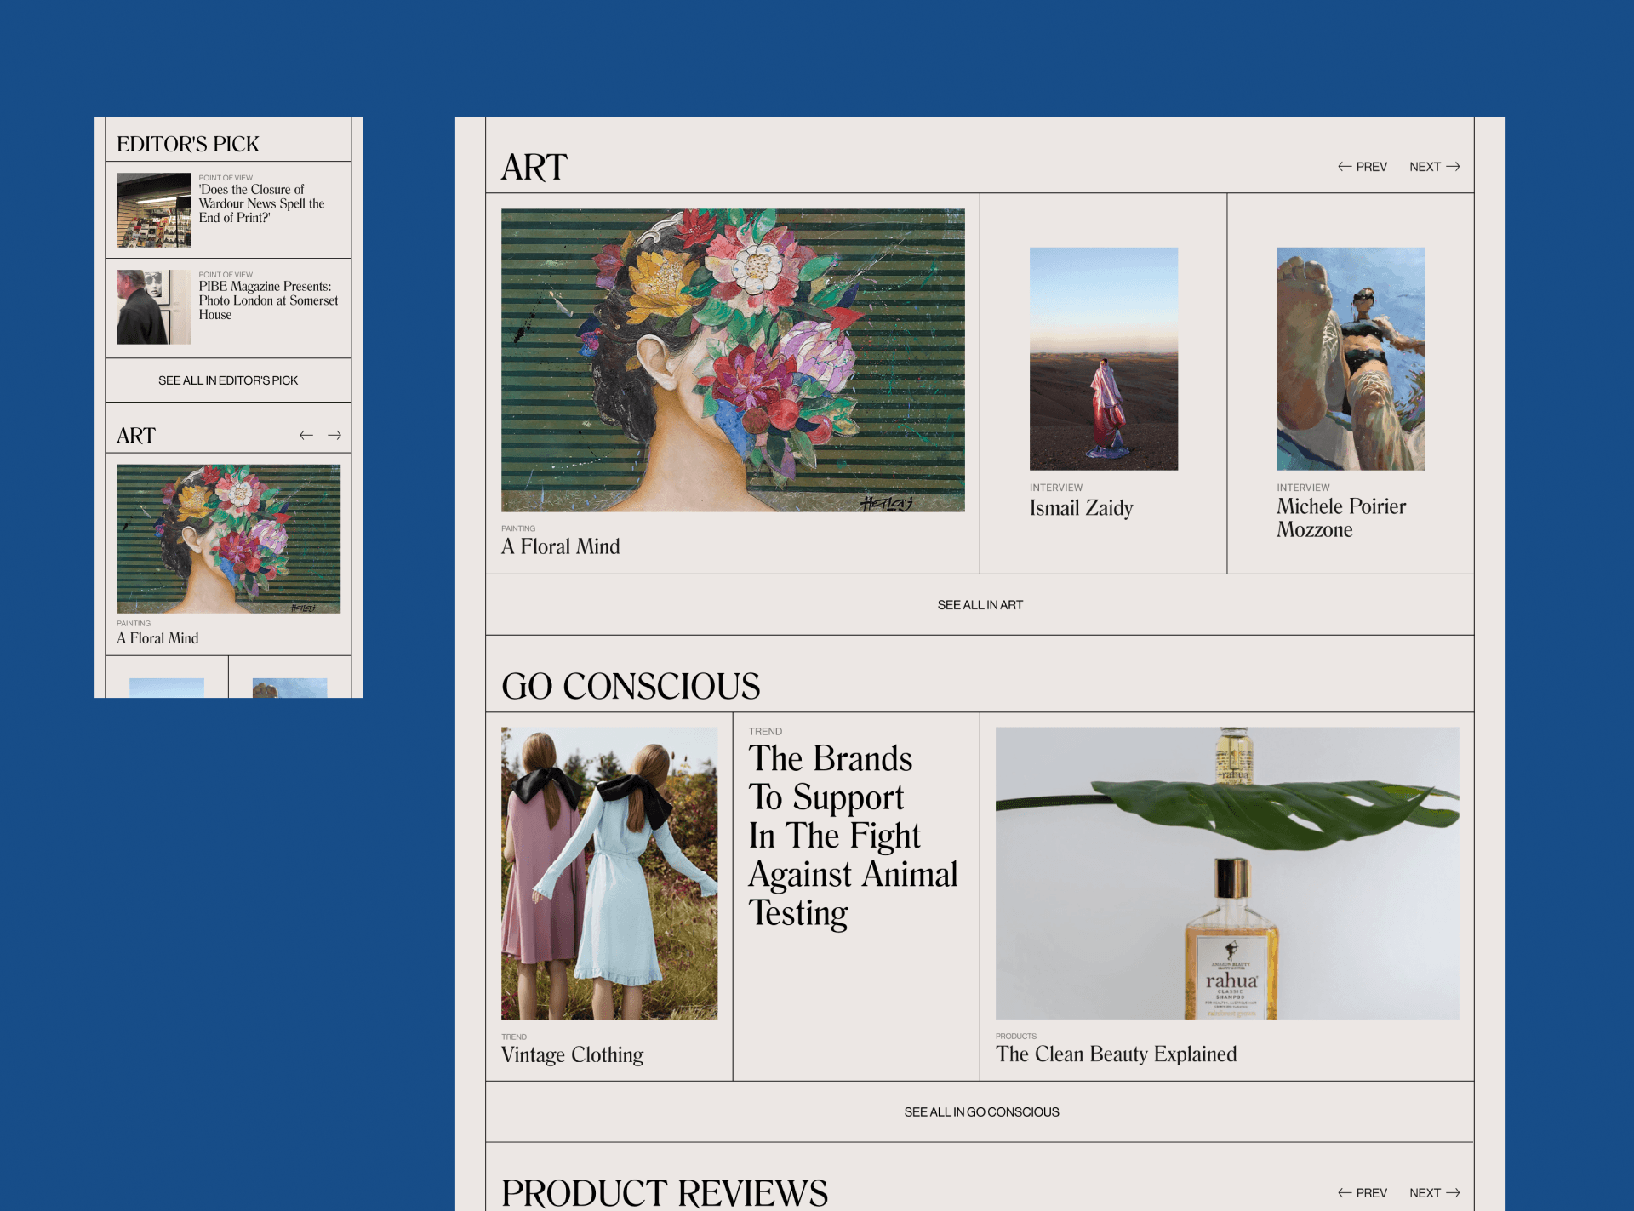The height and width of the screenshot is (1211, 1634).
Task: Open See All in Art link
Action: [x=980, y=605]
